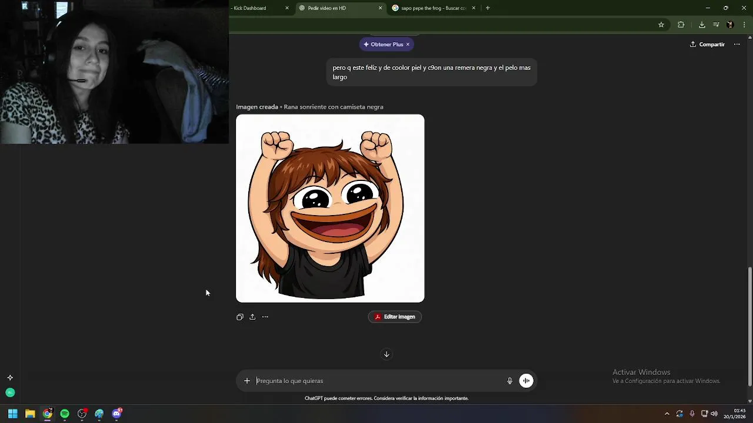753x423 pixels.
Task: Open more actions dots below the image
Action: click(x=265, y=317)
